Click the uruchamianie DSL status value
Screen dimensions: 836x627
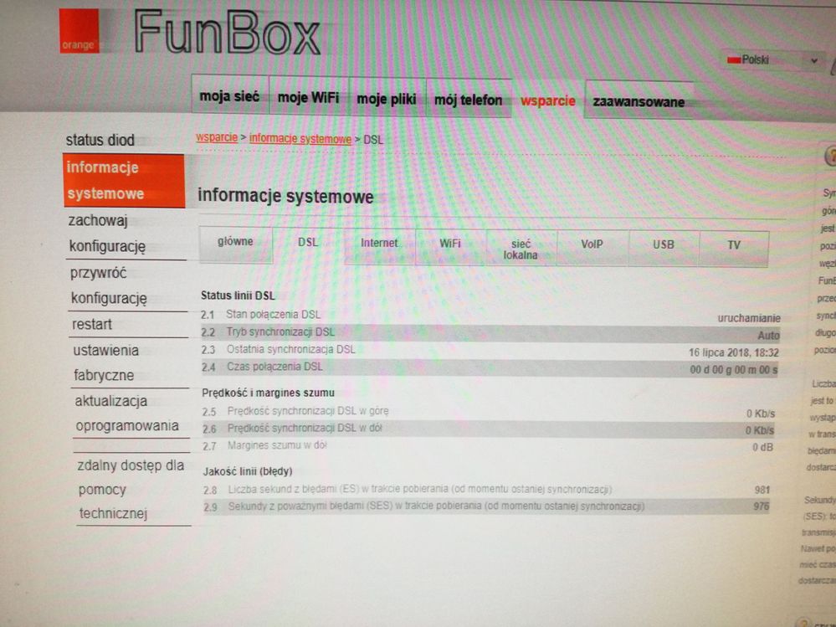[749, 318]
